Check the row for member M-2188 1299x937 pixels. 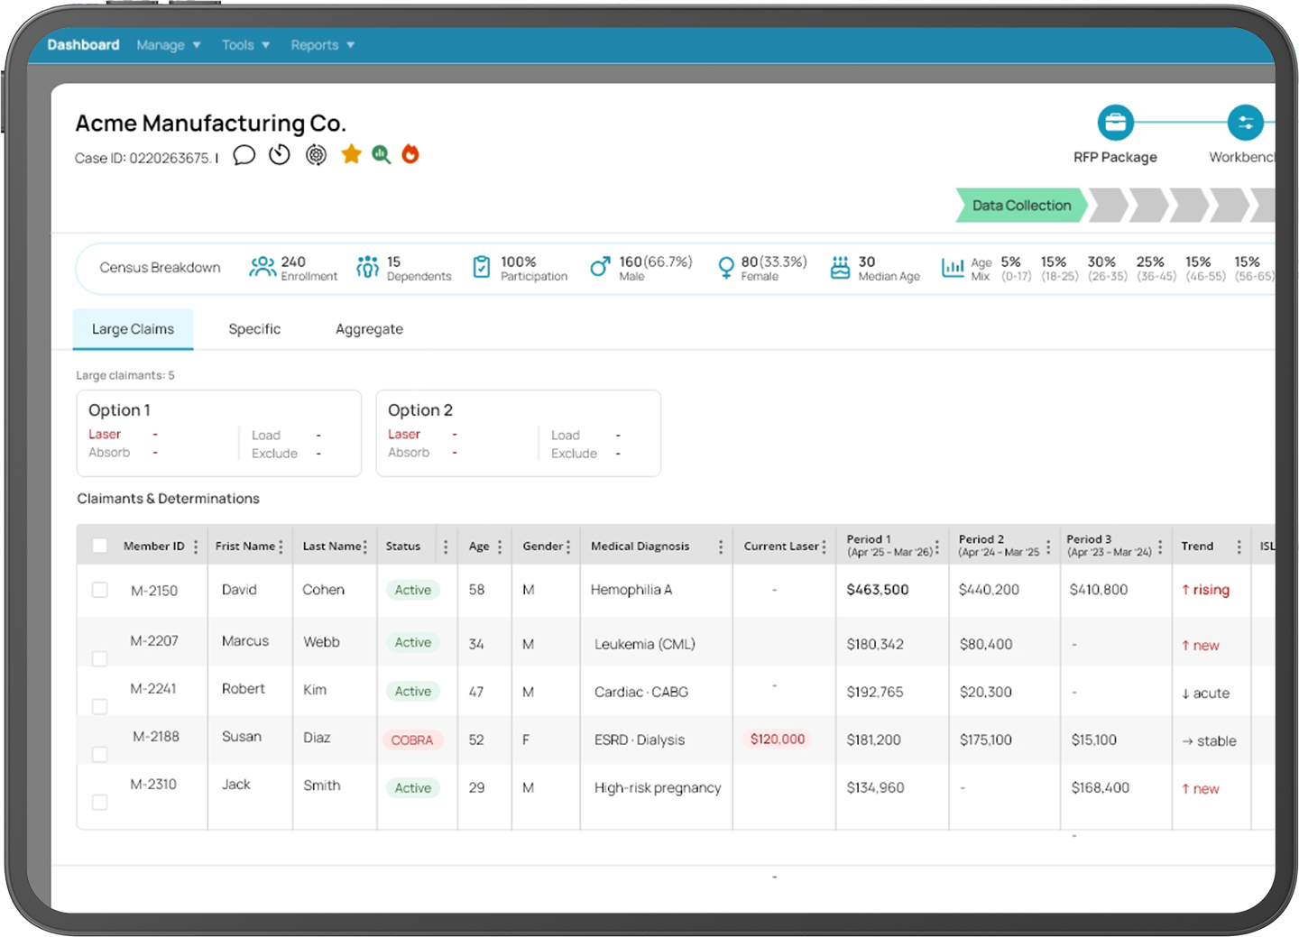pos(100,754)
